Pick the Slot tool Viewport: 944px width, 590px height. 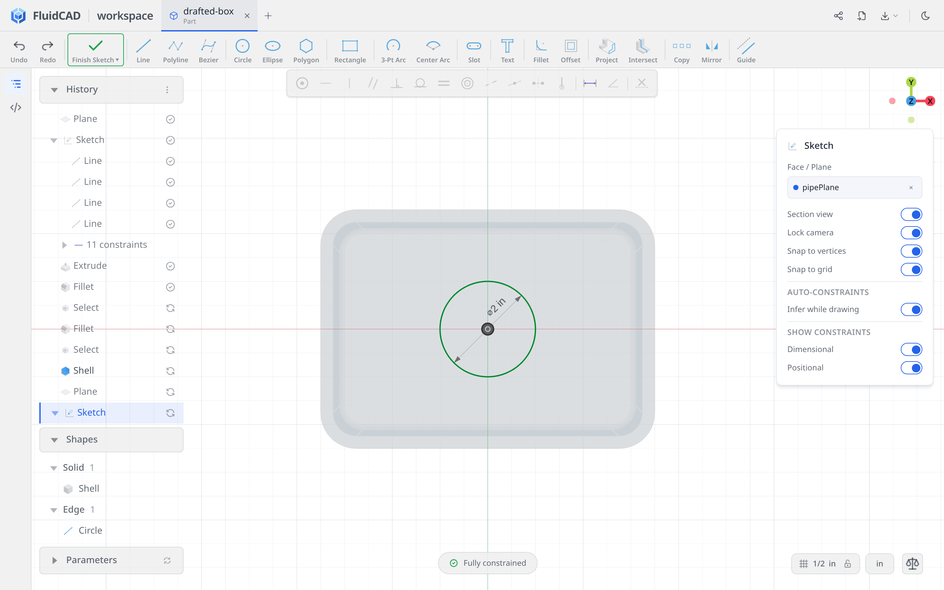click(474, 51)
